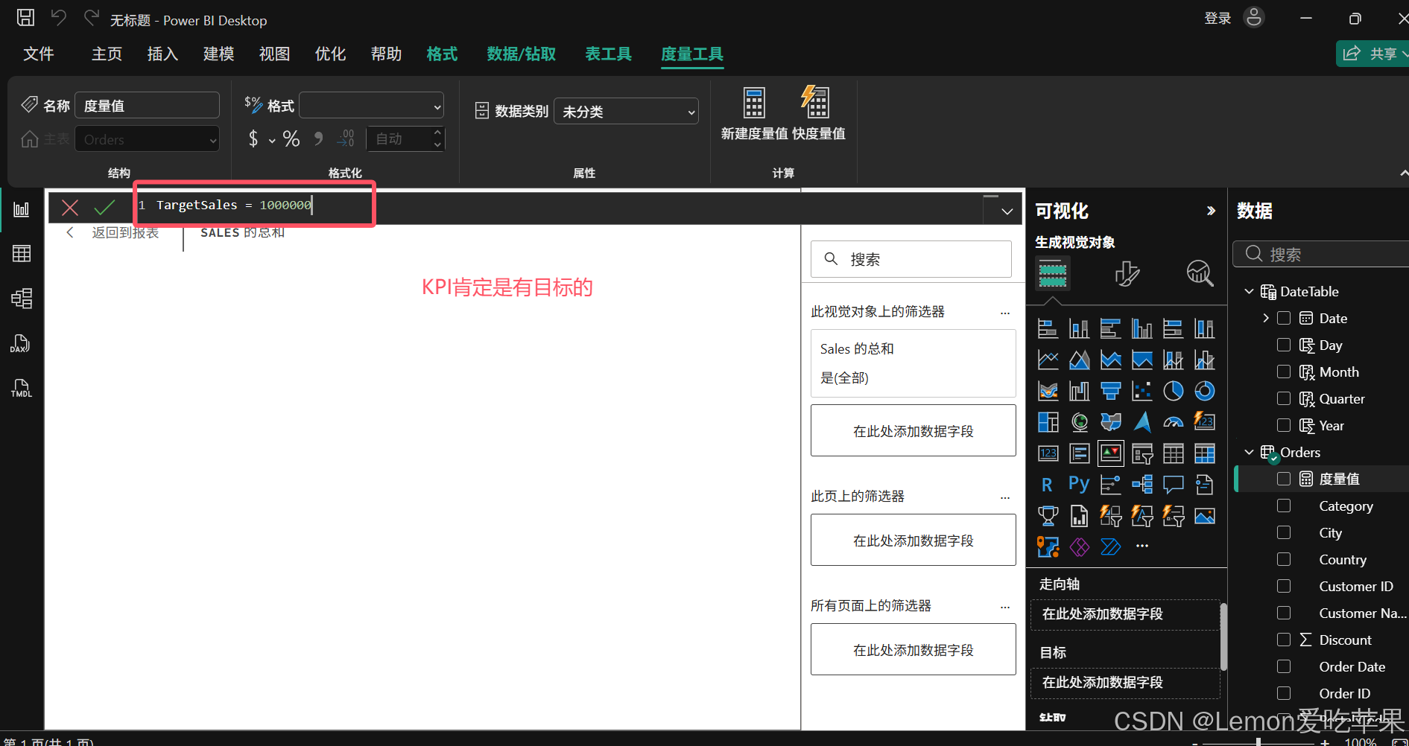Select the Pie chart visual
The width and height of the screenshot is (1409, 746).
[1173, 391]
